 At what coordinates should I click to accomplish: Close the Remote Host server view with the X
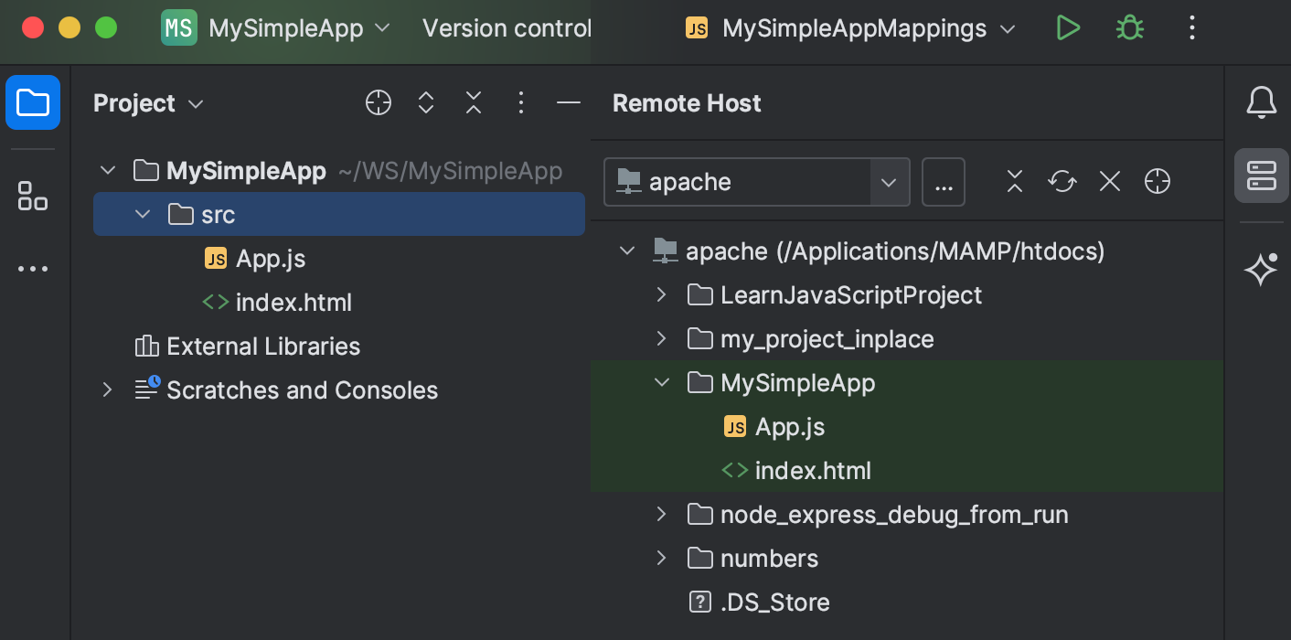1109,181
